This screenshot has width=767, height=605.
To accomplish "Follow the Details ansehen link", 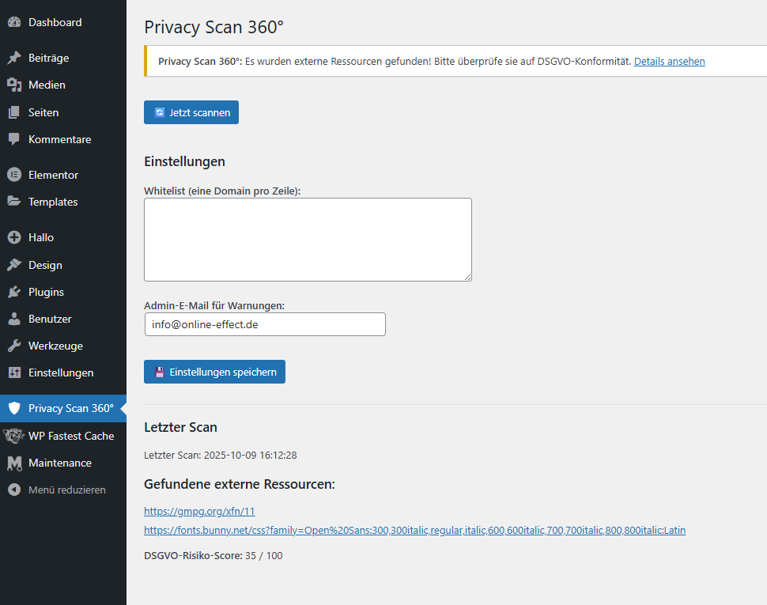I will coord(669,61).
